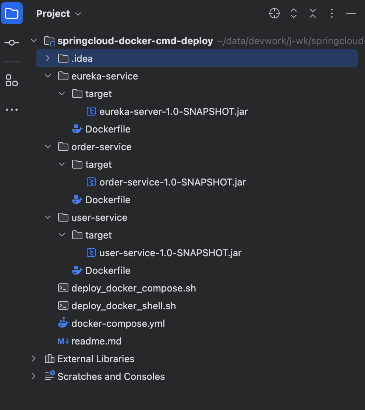
Task: Expand the External Libraries node
Action: tap(33, 358)
